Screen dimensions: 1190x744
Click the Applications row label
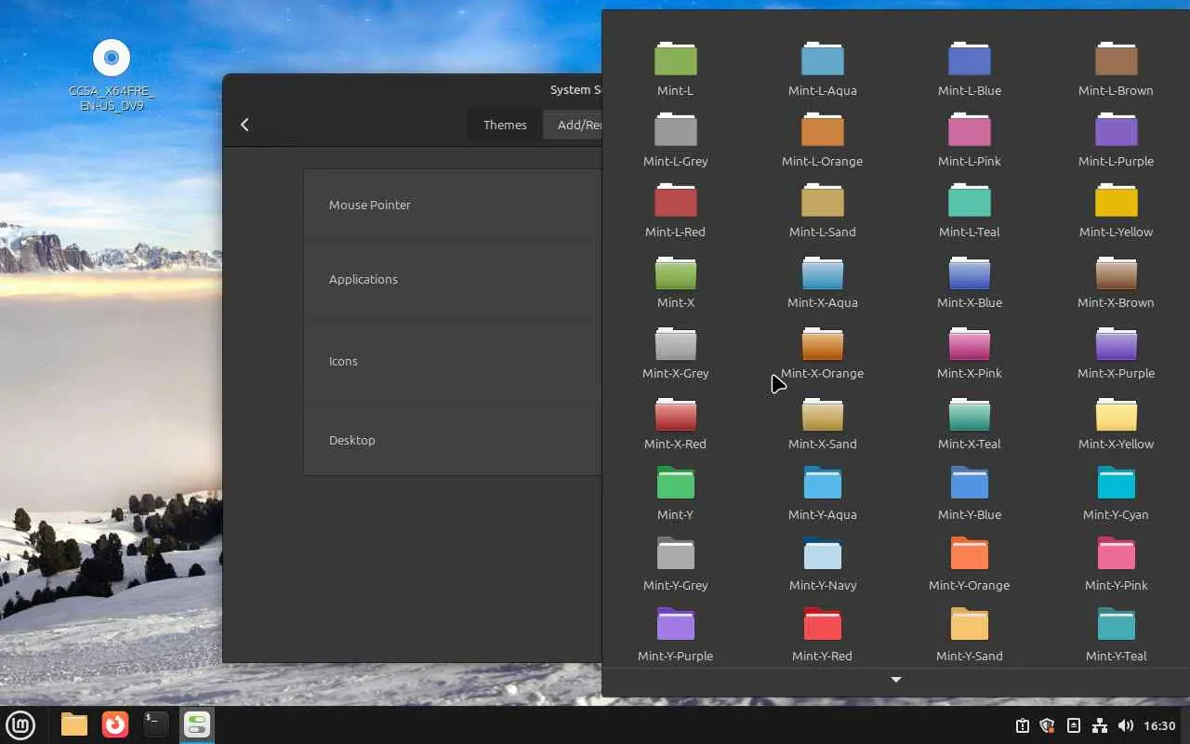click(364, 279)
